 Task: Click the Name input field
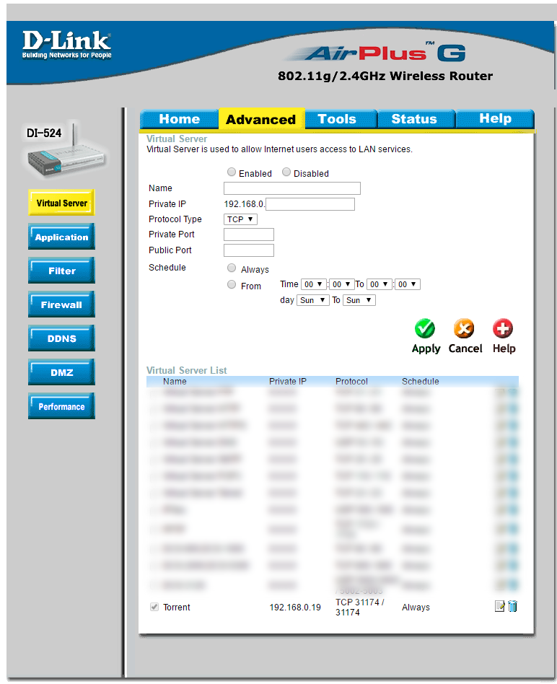(x=291, y=188)
